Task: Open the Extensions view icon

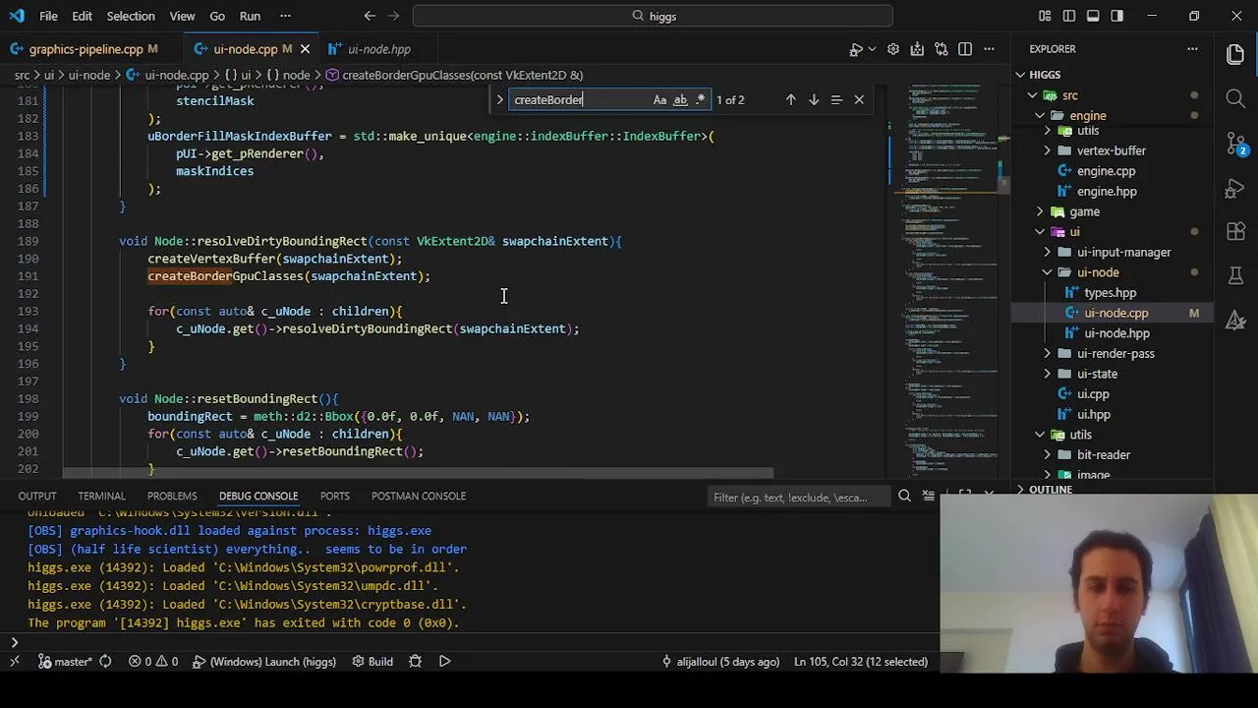Action: 1235,233
